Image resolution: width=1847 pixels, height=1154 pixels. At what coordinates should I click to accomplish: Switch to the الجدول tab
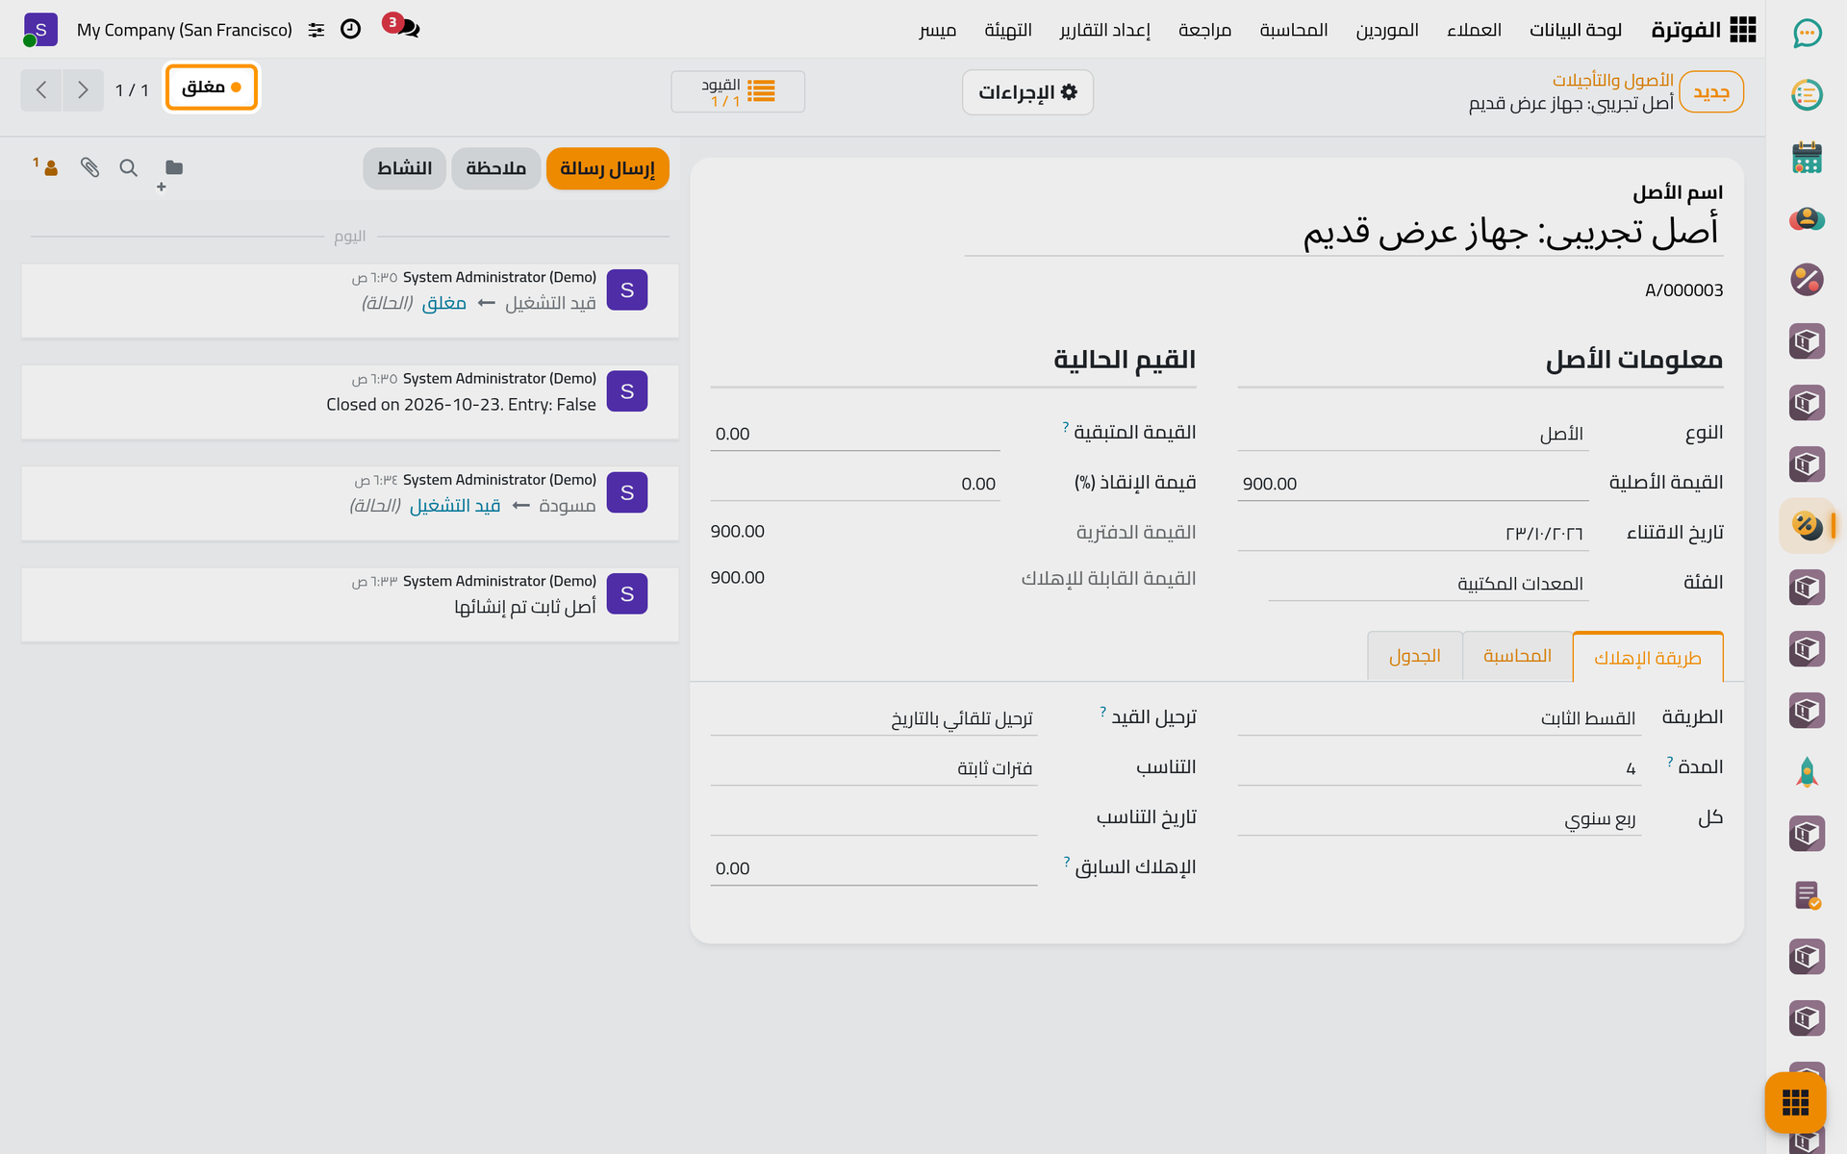tap(1414, 656)
